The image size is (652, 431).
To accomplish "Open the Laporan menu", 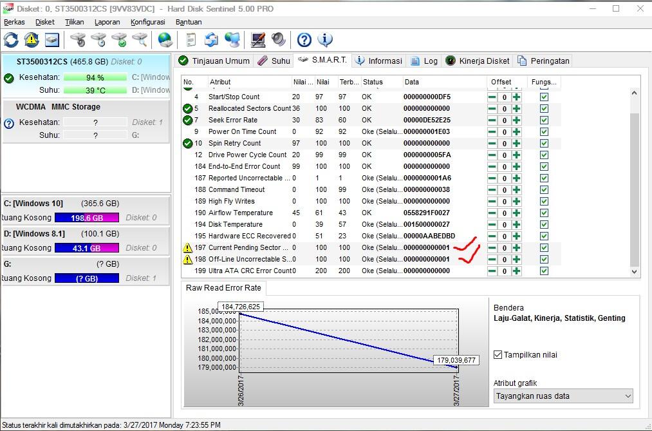I will point(107,22).
